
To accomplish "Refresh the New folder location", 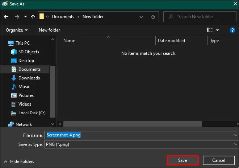I will point(153,17).
